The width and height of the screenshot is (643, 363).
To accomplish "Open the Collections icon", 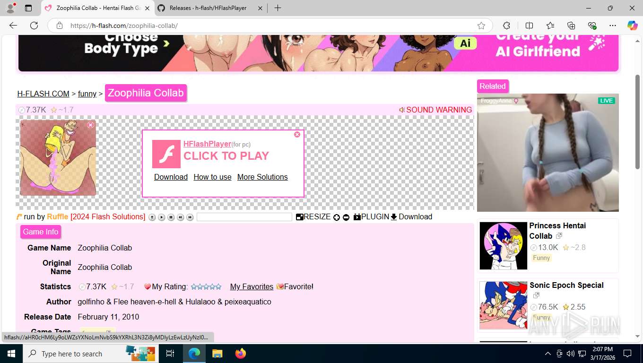I will (571, 26).
